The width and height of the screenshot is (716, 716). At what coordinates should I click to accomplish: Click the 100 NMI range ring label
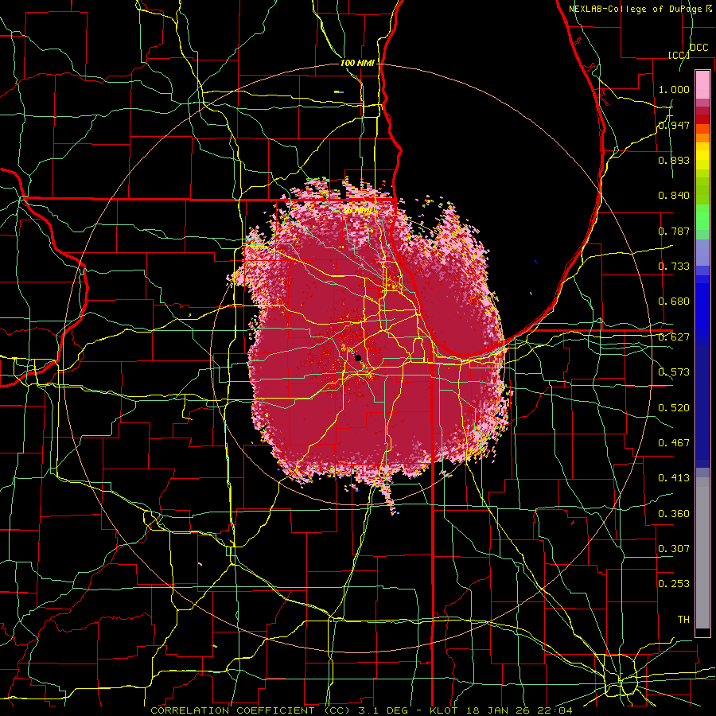357,63
